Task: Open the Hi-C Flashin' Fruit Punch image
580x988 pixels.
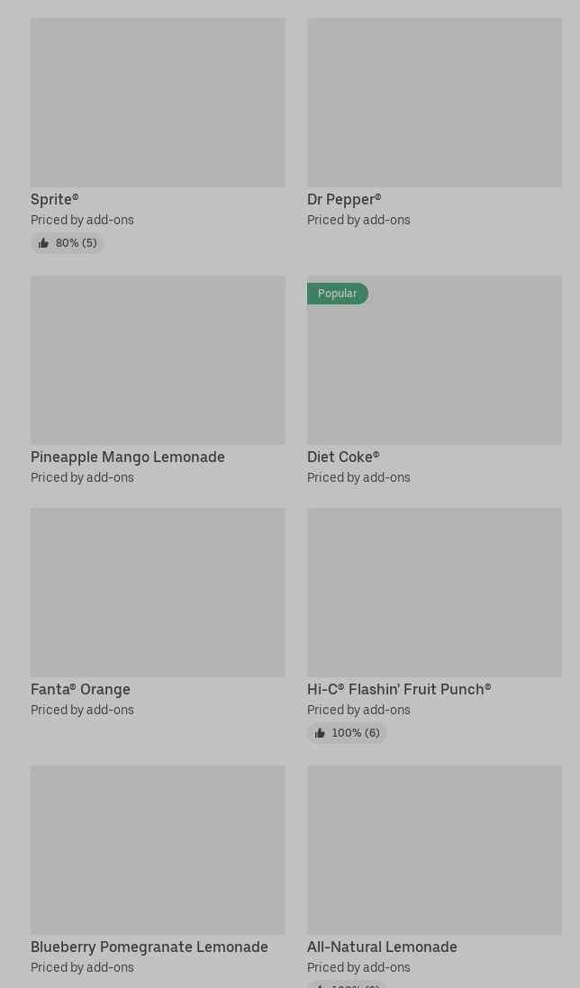Action: [x=434, y=593]
